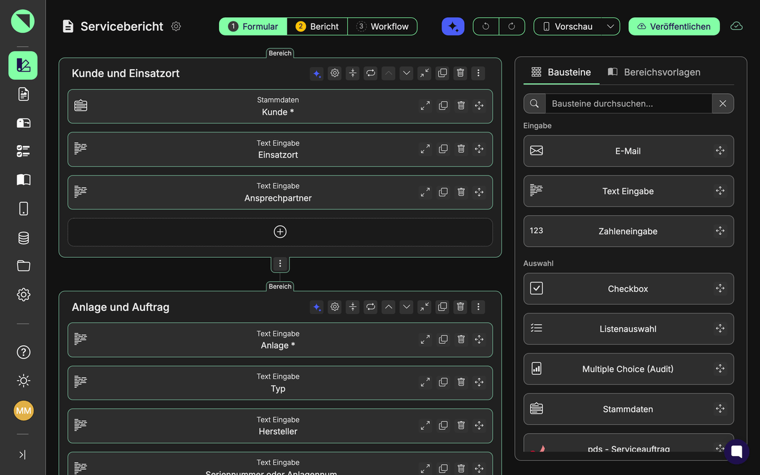760x475 pixels.
Task: Switch to the Workflow step tab
Action: click(x=383, y=27)
